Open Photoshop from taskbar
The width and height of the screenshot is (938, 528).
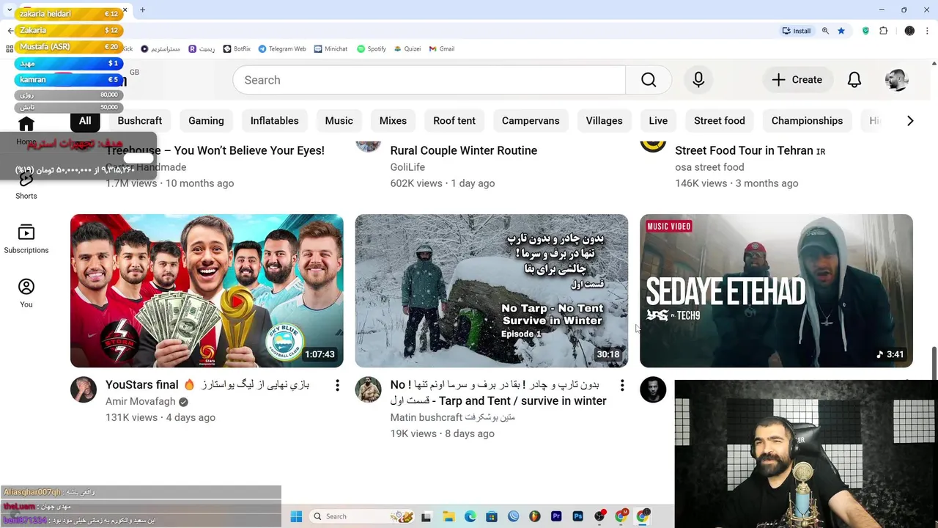tap(577, 516)
